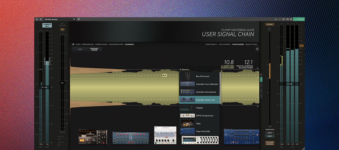Select the Dynamic Range sub-tab
This screenshot has height=150, width=339.
(94, 49)
